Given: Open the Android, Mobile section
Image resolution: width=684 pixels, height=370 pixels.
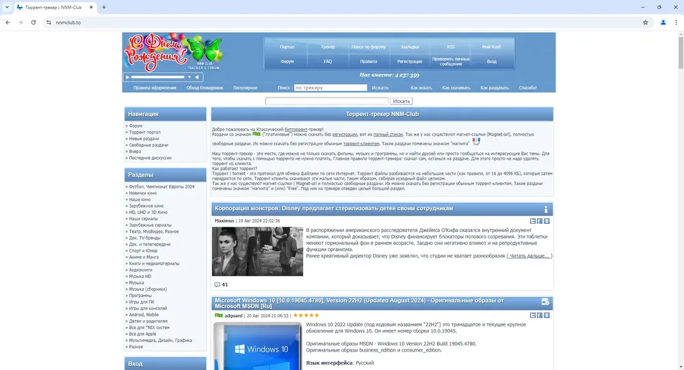Looking at the screenshot, I should [144, 315].
